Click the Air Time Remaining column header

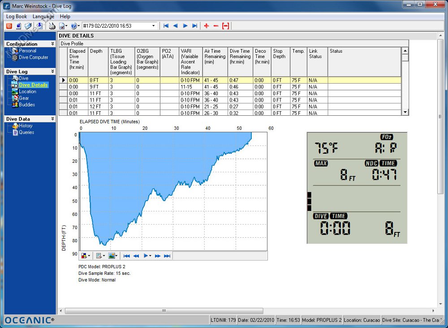[215, 62]
